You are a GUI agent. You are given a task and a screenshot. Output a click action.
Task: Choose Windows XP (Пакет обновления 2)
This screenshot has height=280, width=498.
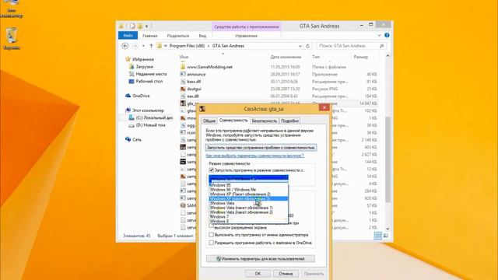click(x=248, y=194)
